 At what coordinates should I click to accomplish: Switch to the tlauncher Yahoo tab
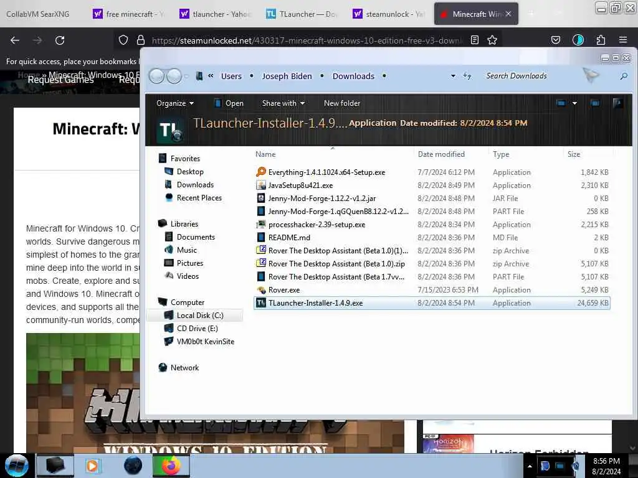point(215,14)
